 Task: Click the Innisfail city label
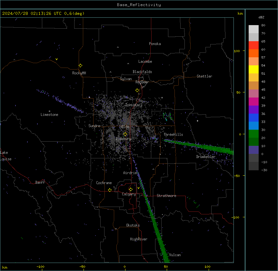pos(134,105)
